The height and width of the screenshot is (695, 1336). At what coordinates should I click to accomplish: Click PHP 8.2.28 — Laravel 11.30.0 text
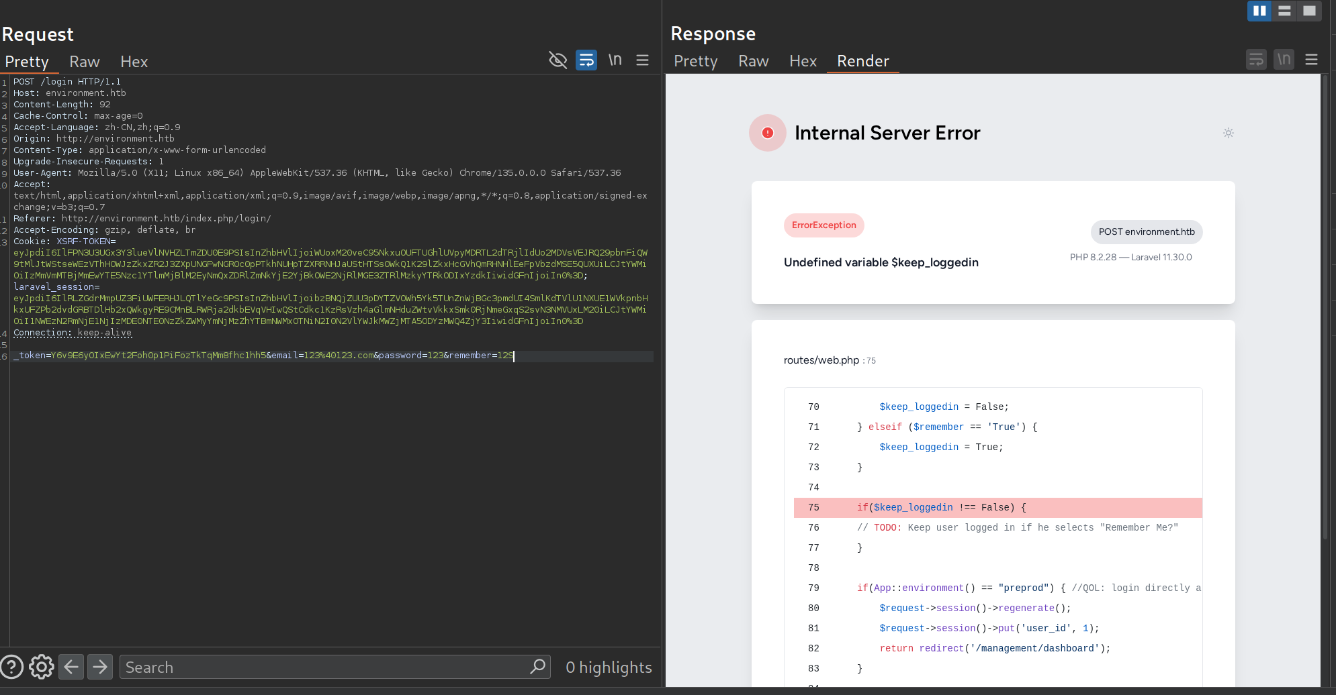pos(1131,258)
